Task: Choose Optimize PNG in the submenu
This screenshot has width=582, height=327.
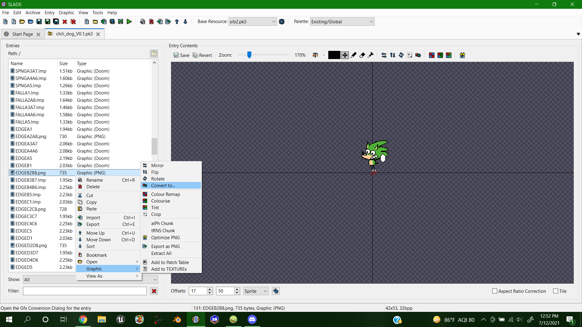Action: pos(171,238)
